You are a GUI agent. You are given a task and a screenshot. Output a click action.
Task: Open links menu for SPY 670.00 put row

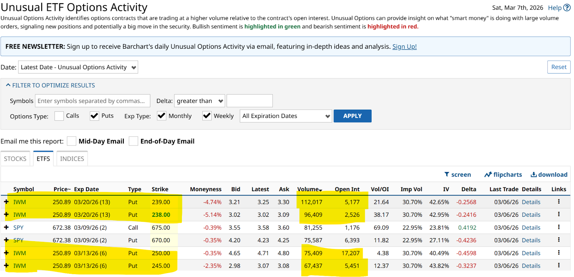[x=559, y=240]
